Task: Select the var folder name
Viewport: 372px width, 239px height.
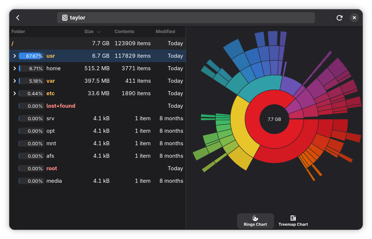Action: [x=50, y=81]
